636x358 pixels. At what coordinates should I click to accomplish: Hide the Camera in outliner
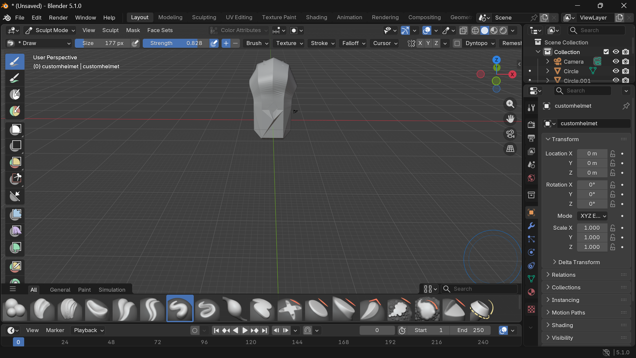click(x=616, y=61)
